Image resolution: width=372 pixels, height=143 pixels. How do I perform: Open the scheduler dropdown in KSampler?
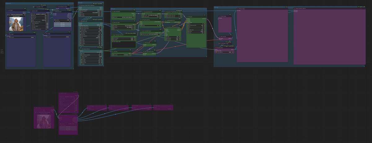[196, 31]
